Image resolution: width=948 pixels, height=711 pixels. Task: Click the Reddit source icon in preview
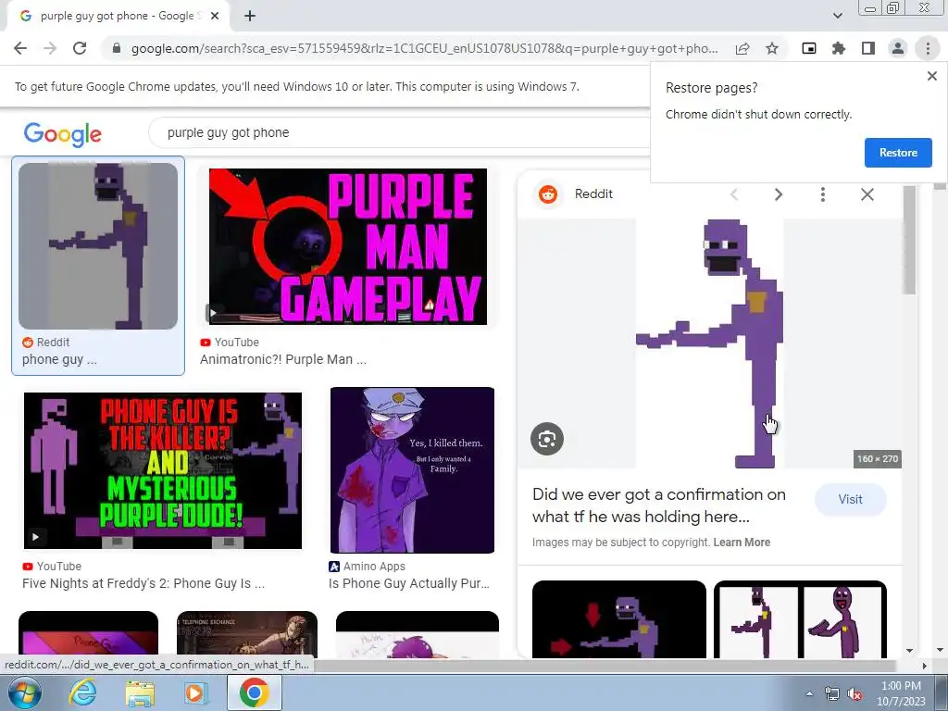[548, 194]
